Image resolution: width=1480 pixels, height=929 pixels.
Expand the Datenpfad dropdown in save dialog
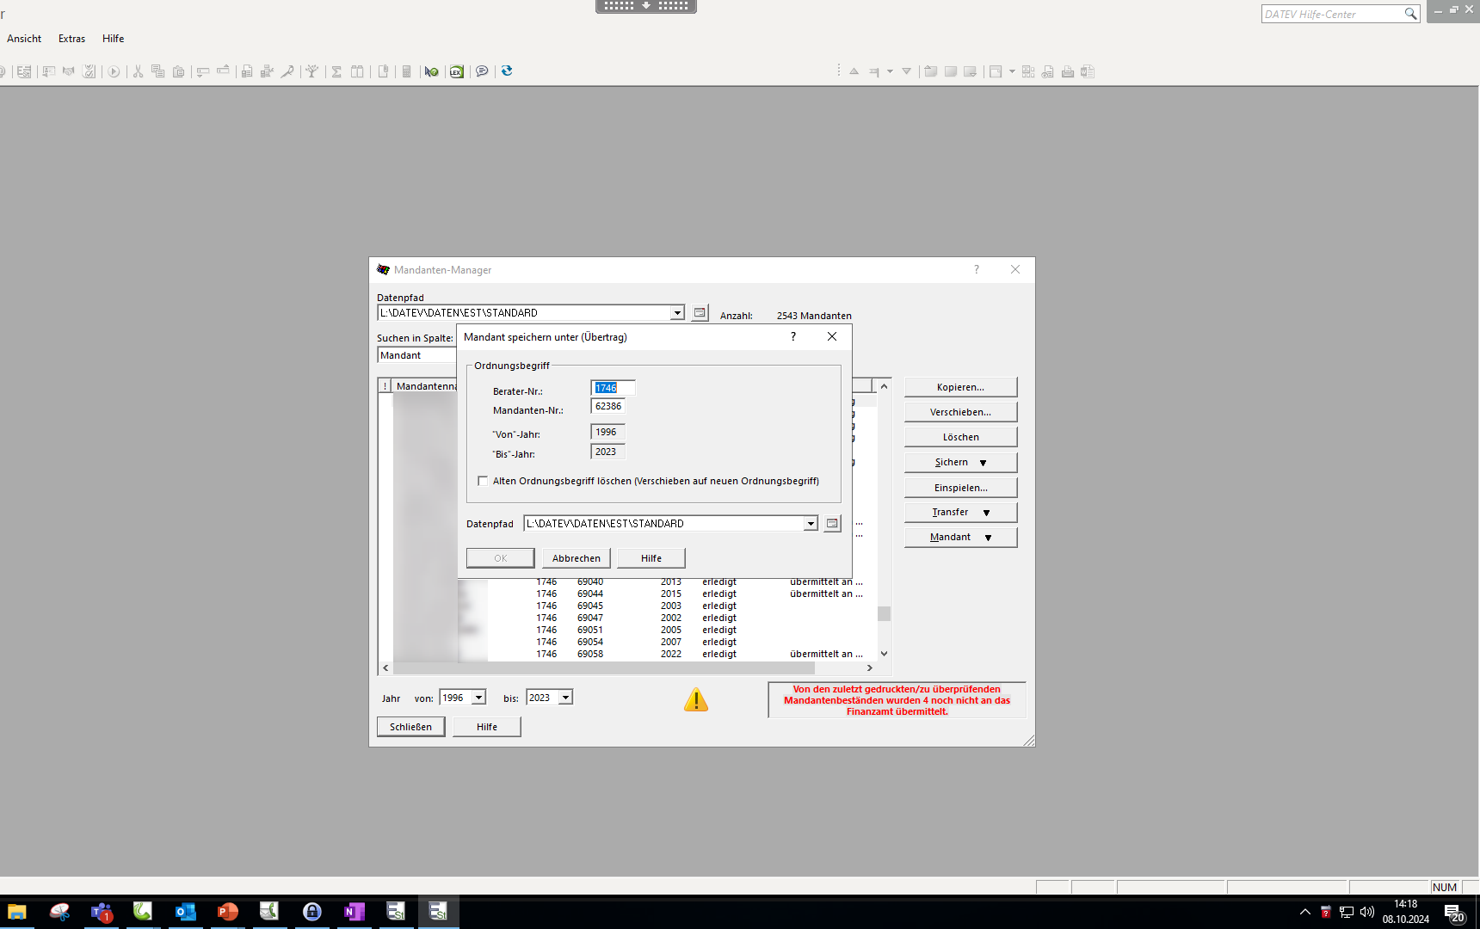point(810,523)
